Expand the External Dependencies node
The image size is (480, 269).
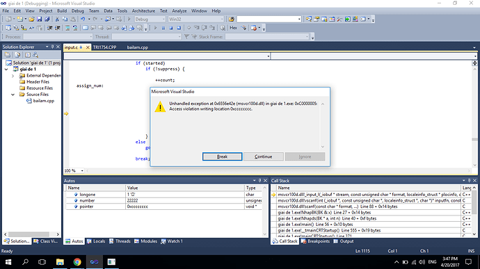pyautogui.click(x=13, y=76)
